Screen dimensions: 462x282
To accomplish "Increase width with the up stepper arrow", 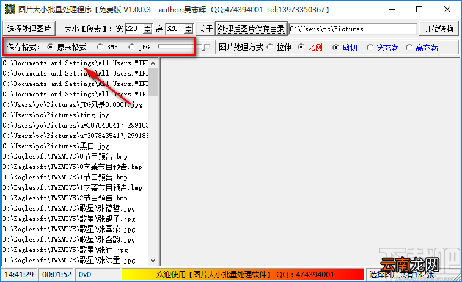I will [x=148, y=26].
